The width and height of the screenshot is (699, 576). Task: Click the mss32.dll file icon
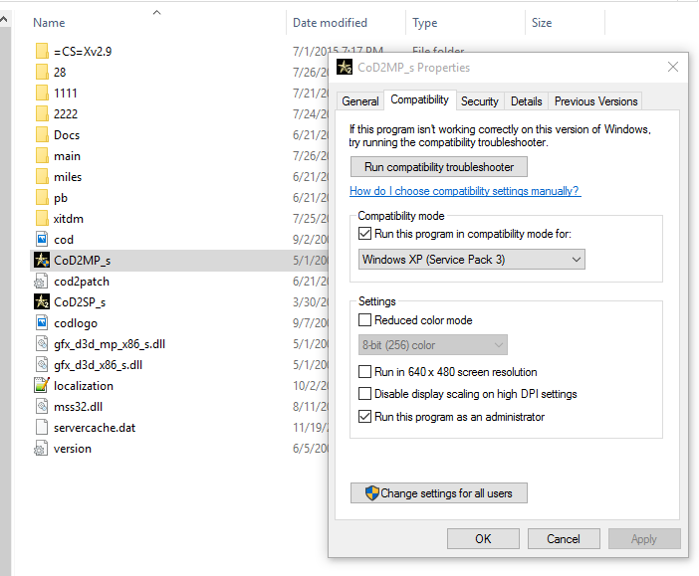click(x=42, y=406)
